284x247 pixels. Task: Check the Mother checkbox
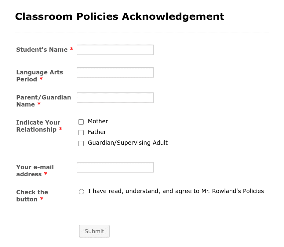pyautogui.click(x=81, y=122)
